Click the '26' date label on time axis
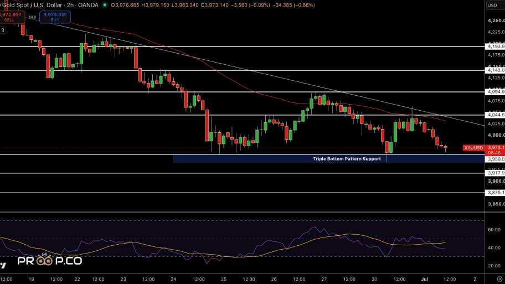 (274, 279)
